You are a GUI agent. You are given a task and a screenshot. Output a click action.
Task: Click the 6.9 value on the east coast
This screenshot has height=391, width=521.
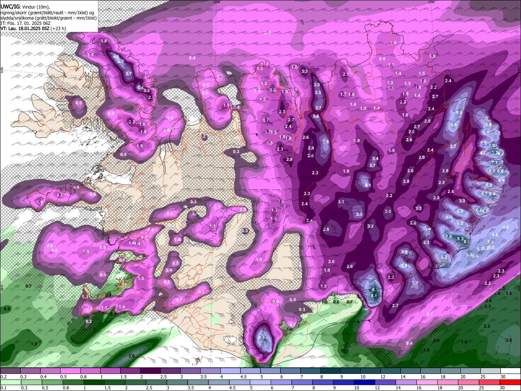click(492, 171)
